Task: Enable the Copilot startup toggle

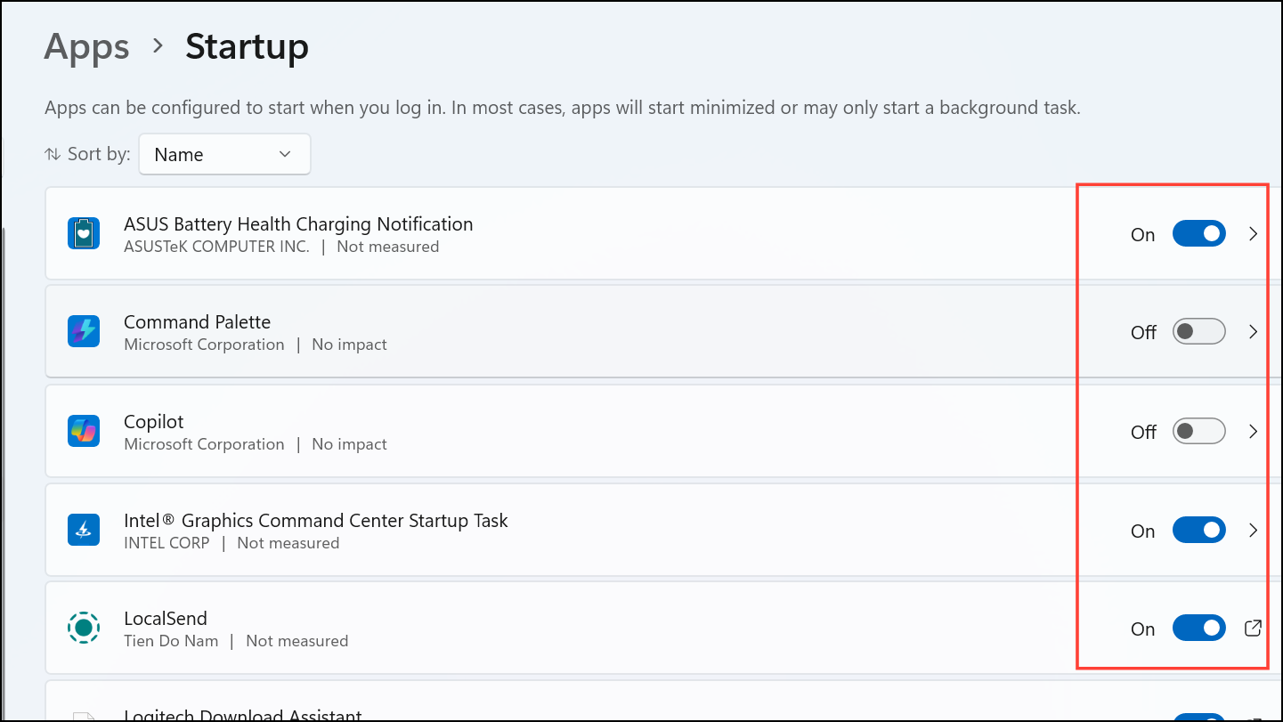Action: (1198, 432)
